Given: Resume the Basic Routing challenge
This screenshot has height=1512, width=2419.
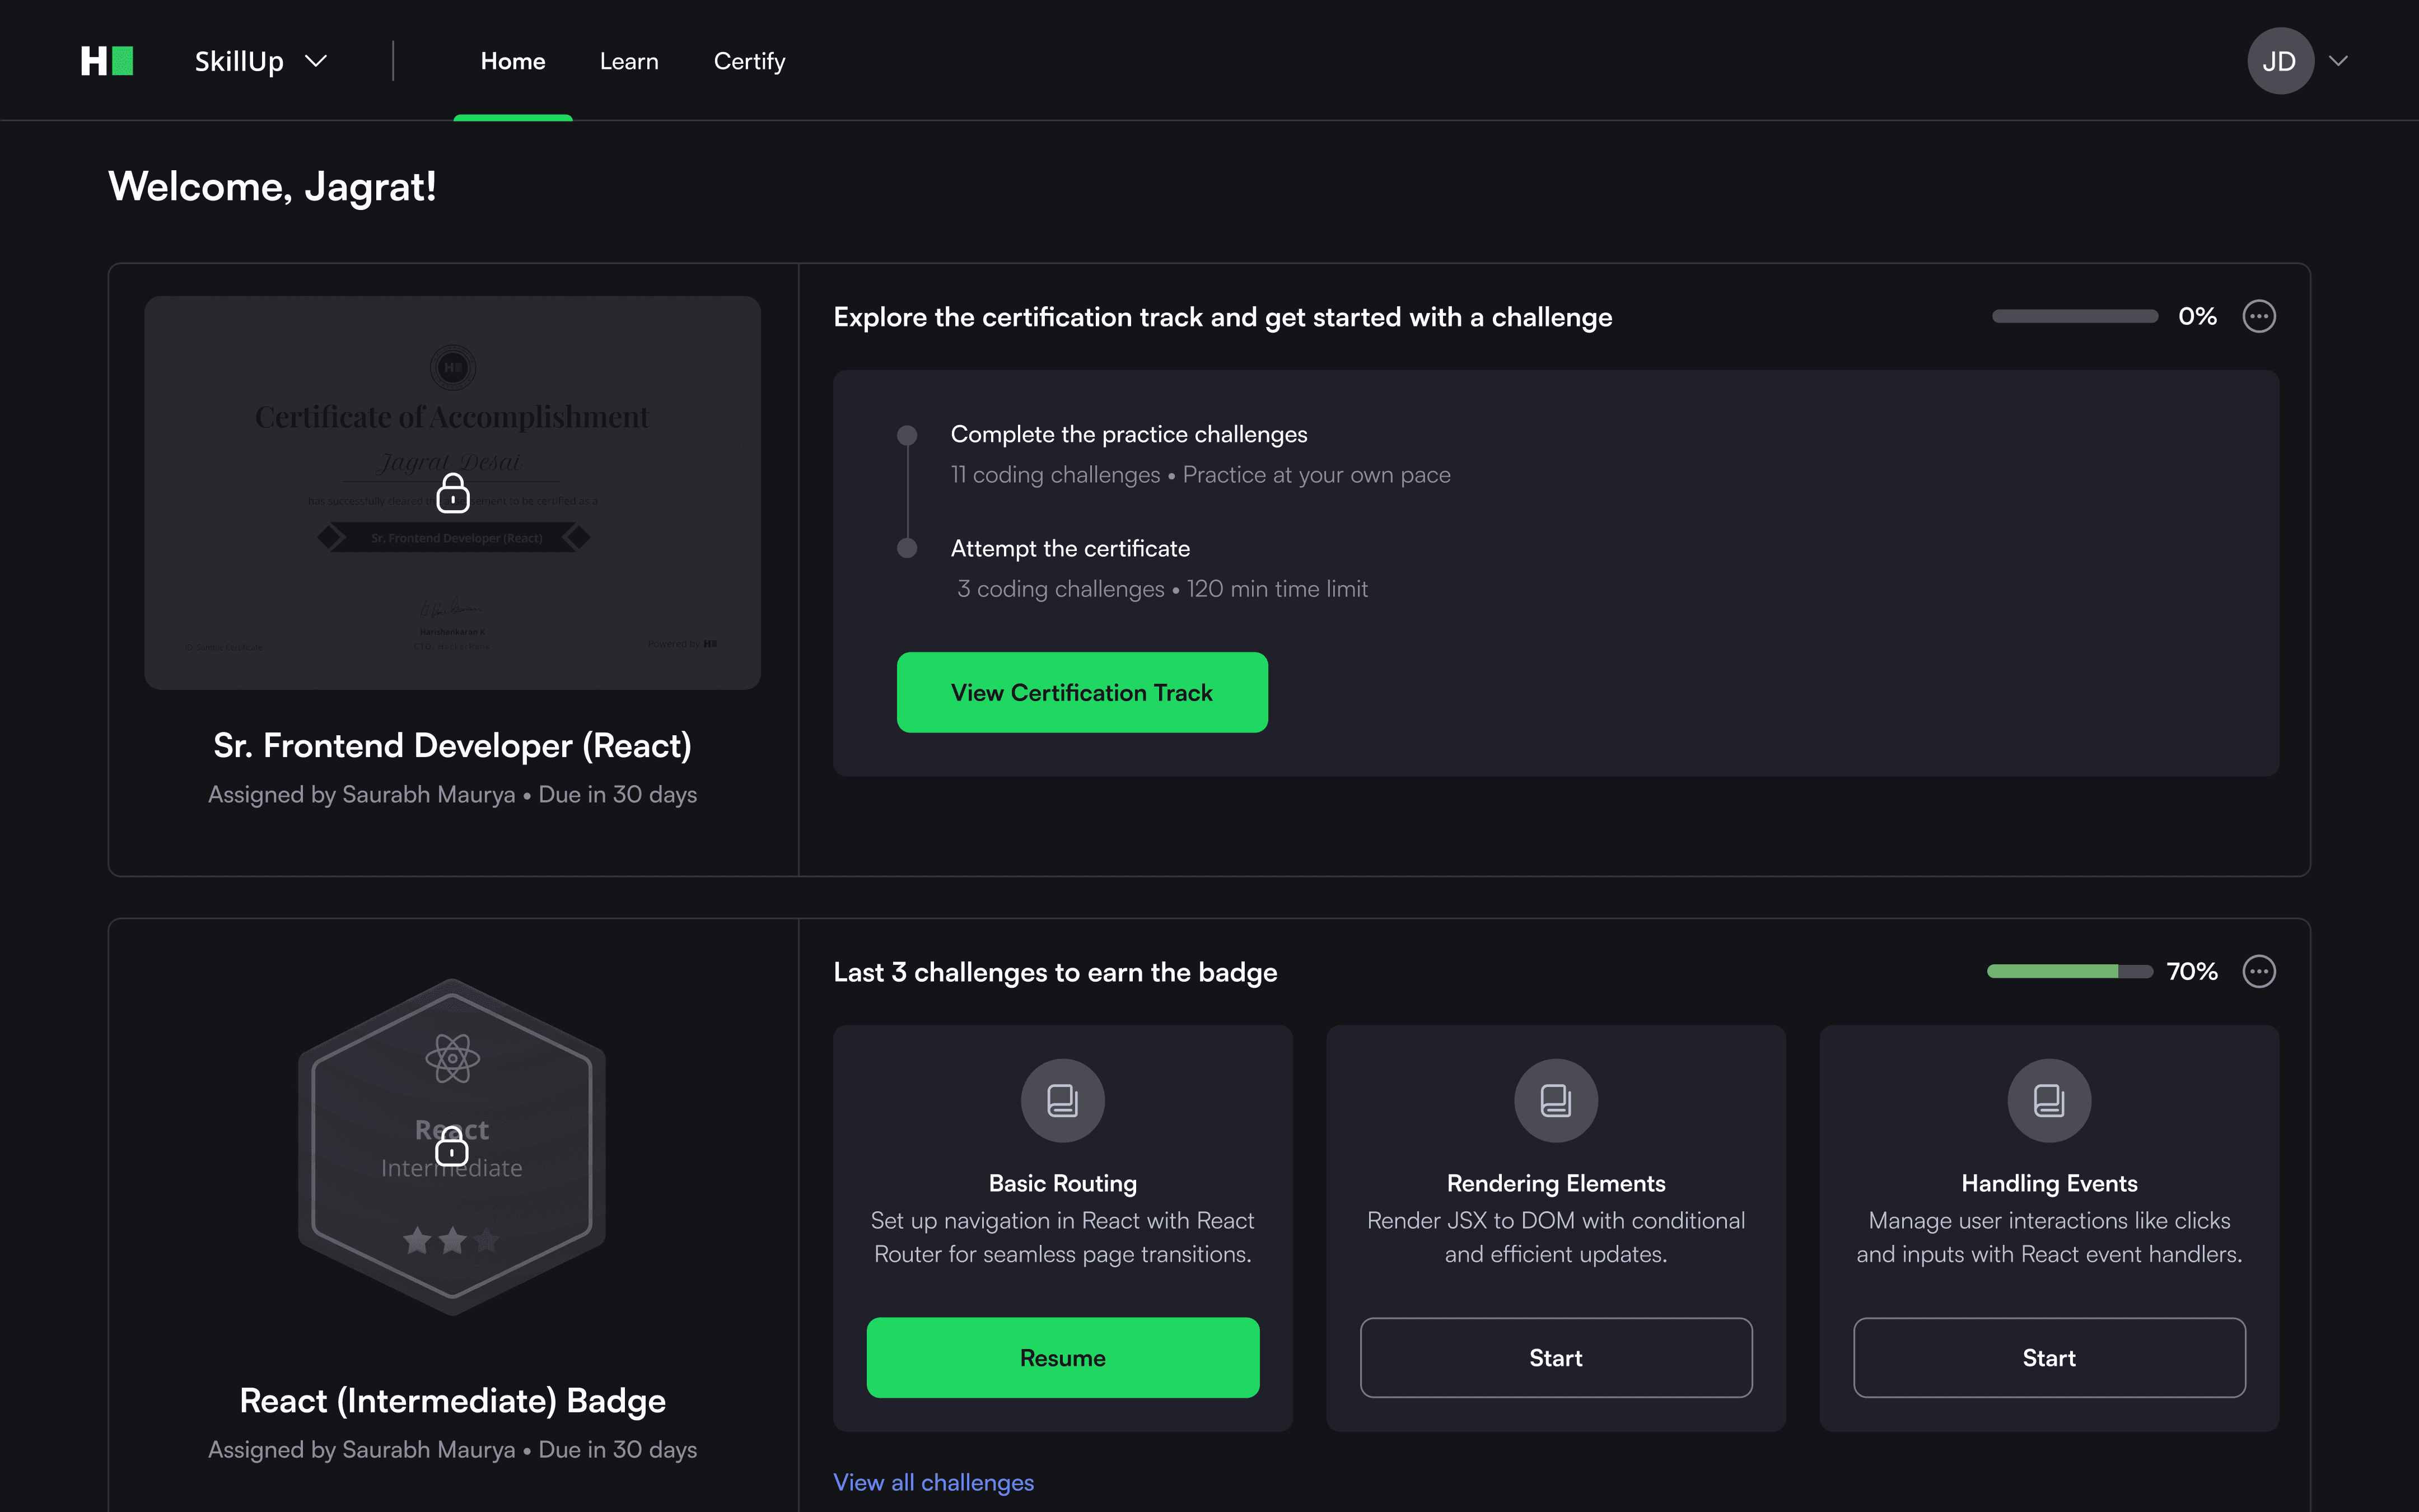Looking at the screenshot, I should (x=1063, y=1357).
